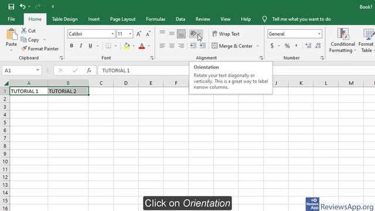This screenshot has height=211, width=375.
Task: Click the Cut button
Action: coord(29,30)
